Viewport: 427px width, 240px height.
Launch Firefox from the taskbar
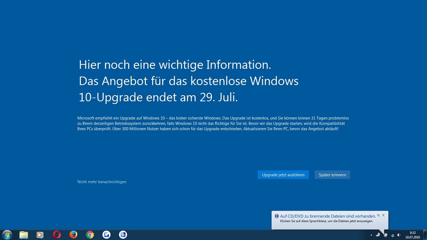click(73, 235)
